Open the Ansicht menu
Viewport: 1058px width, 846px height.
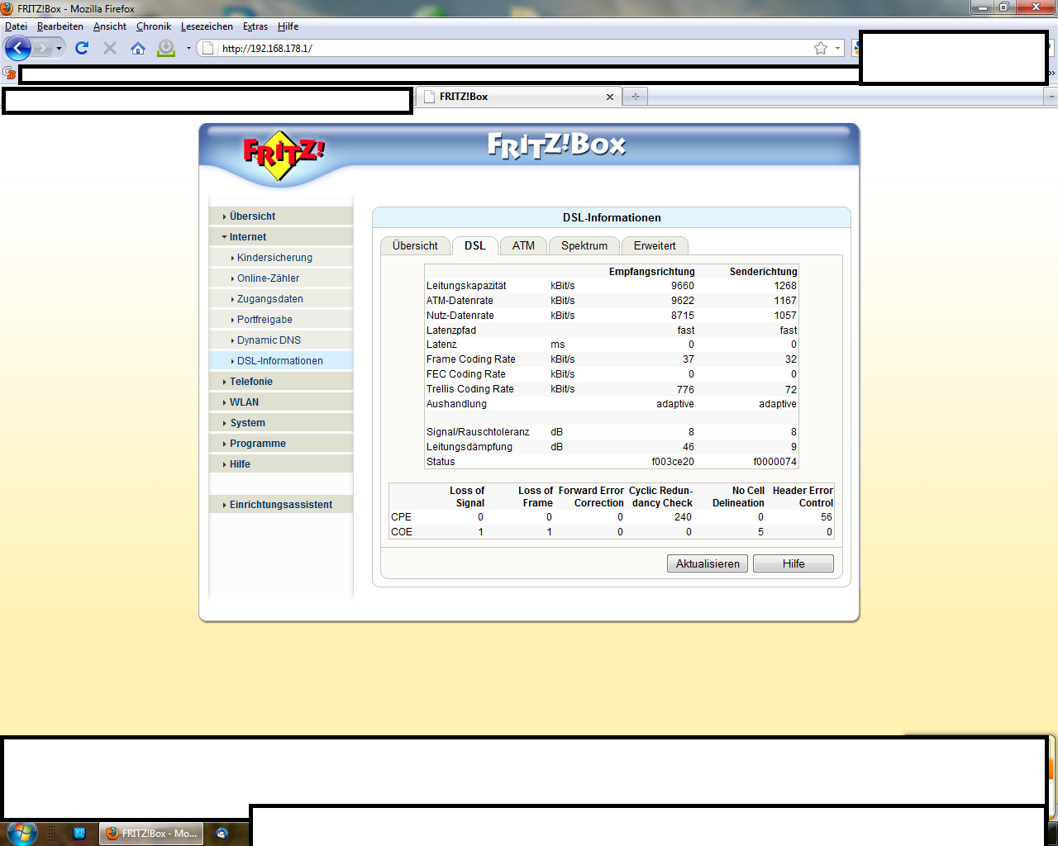(110, 26)
